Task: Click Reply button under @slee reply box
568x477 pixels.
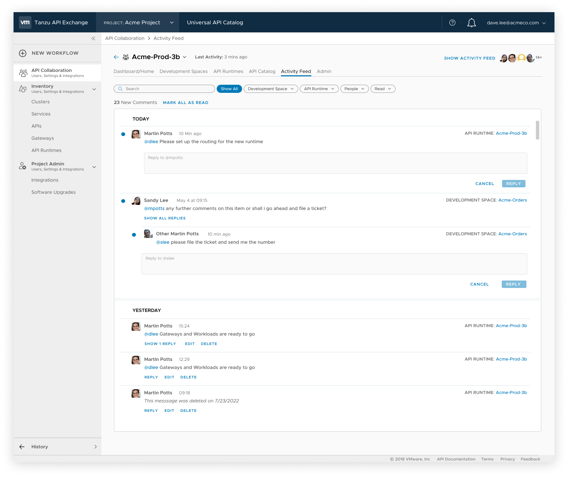Action: tap(514, 284)
